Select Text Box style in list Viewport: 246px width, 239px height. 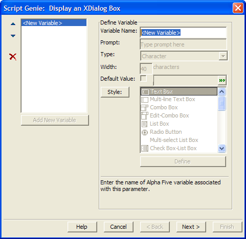[179, 91]
